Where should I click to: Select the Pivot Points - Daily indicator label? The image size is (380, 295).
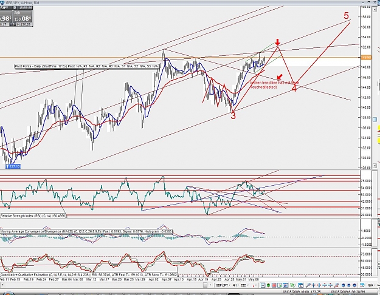[x=86, y=66]
